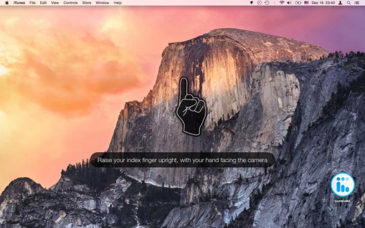
Task: Open the Edit menu
Action: pyautogui.click(x=43, y=3)
